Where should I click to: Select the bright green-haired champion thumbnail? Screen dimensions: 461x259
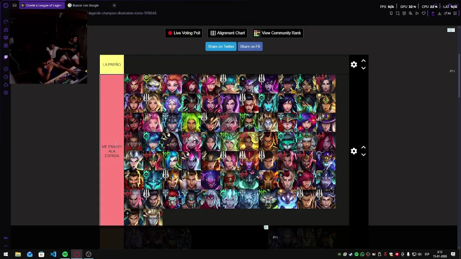tap(191, 122)
